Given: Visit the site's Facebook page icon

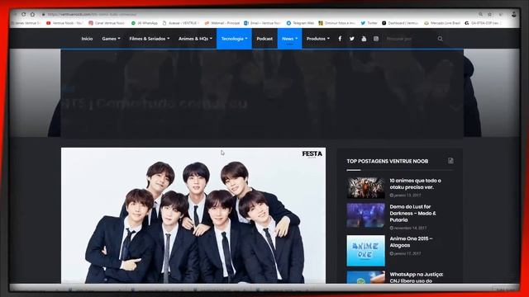Looking at the screenshot, I should [x=340, y=39].
